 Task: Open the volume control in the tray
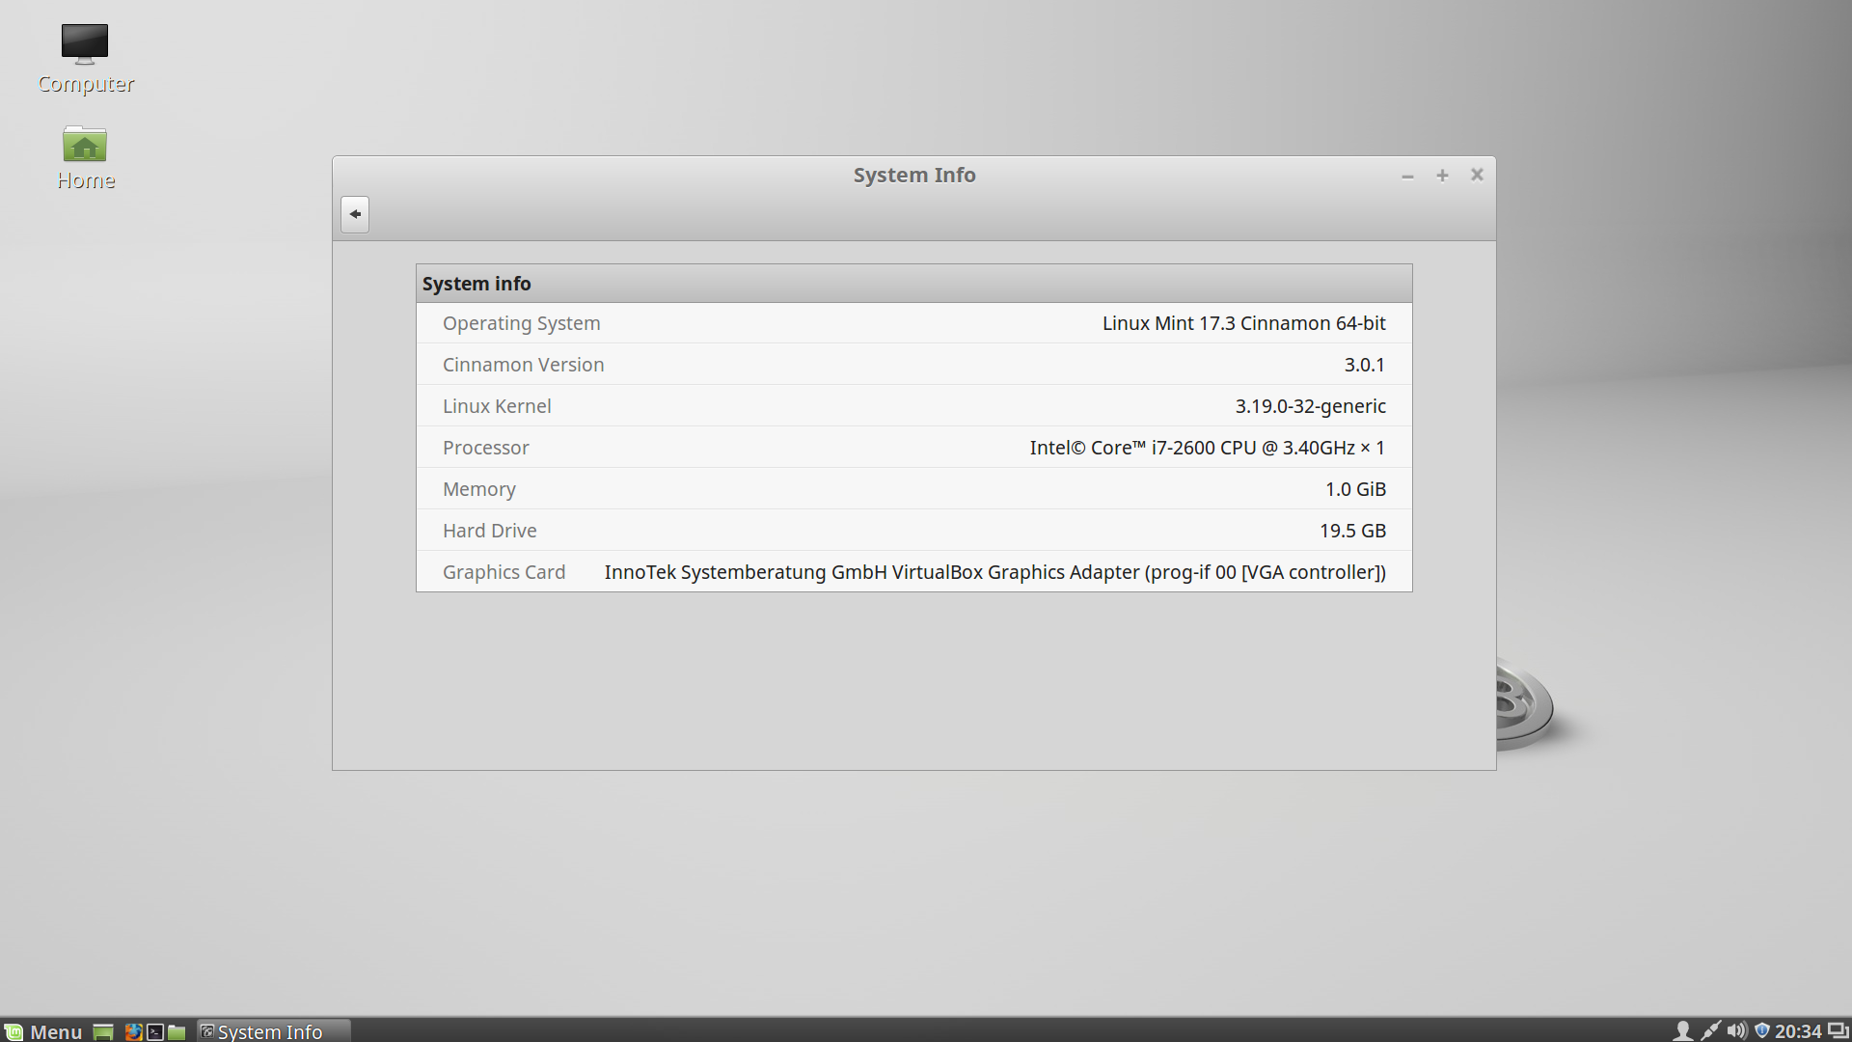pyautogui.click(x=1737, y=1031)
